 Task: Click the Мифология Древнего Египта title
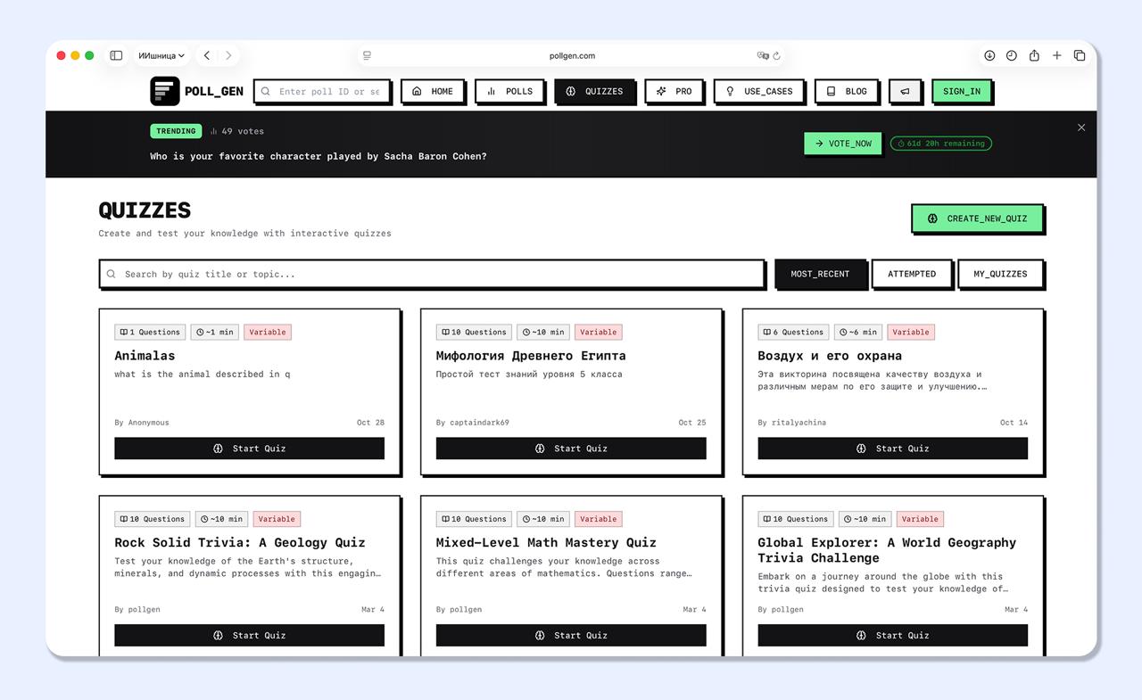click(531, 355)
